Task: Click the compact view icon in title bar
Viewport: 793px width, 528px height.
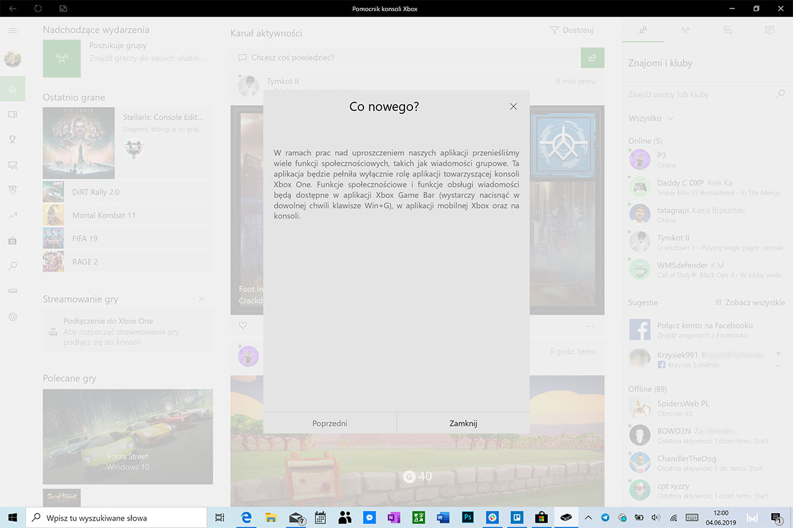Action: 63,9
